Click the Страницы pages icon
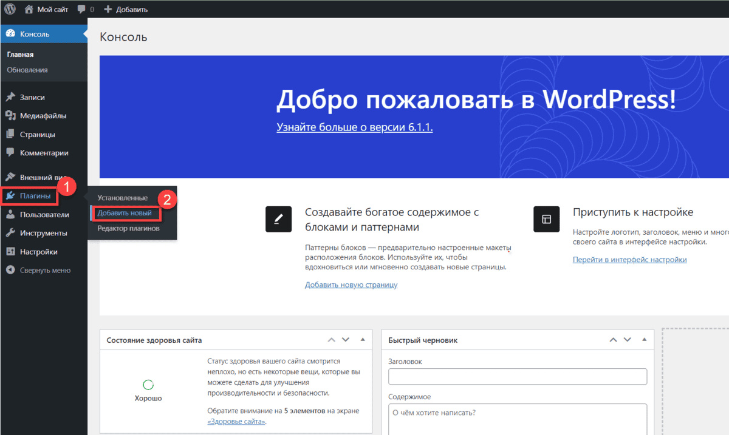Viewport: 729px width, 435px height. (10, 134)
